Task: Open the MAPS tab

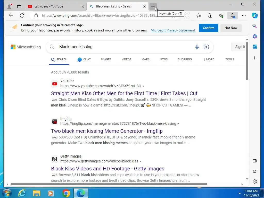Action: click(145, 60)
